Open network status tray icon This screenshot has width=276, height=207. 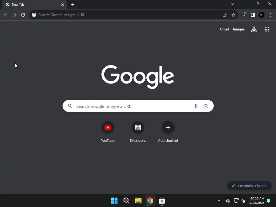[x=236, y=201]
